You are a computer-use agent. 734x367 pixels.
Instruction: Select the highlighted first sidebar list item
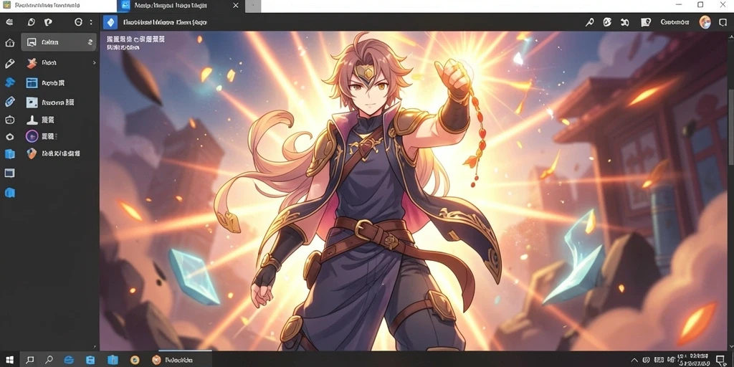(x=59, y=42)
